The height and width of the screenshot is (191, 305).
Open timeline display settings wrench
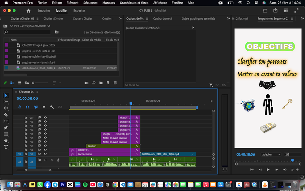pos(52,107)
